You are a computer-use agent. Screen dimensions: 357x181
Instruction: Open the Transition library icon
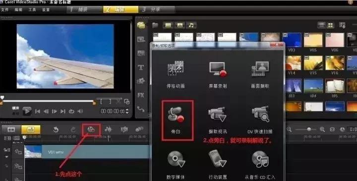(x=141, y=40)
